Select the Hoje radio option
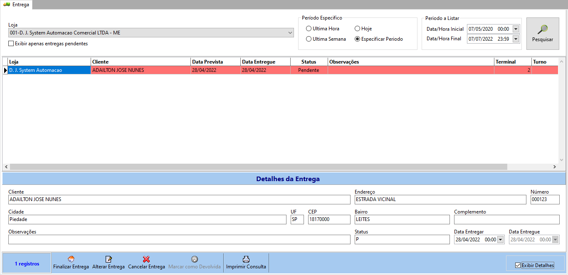This screenshot has width=568, height=275. coord(357,29)
